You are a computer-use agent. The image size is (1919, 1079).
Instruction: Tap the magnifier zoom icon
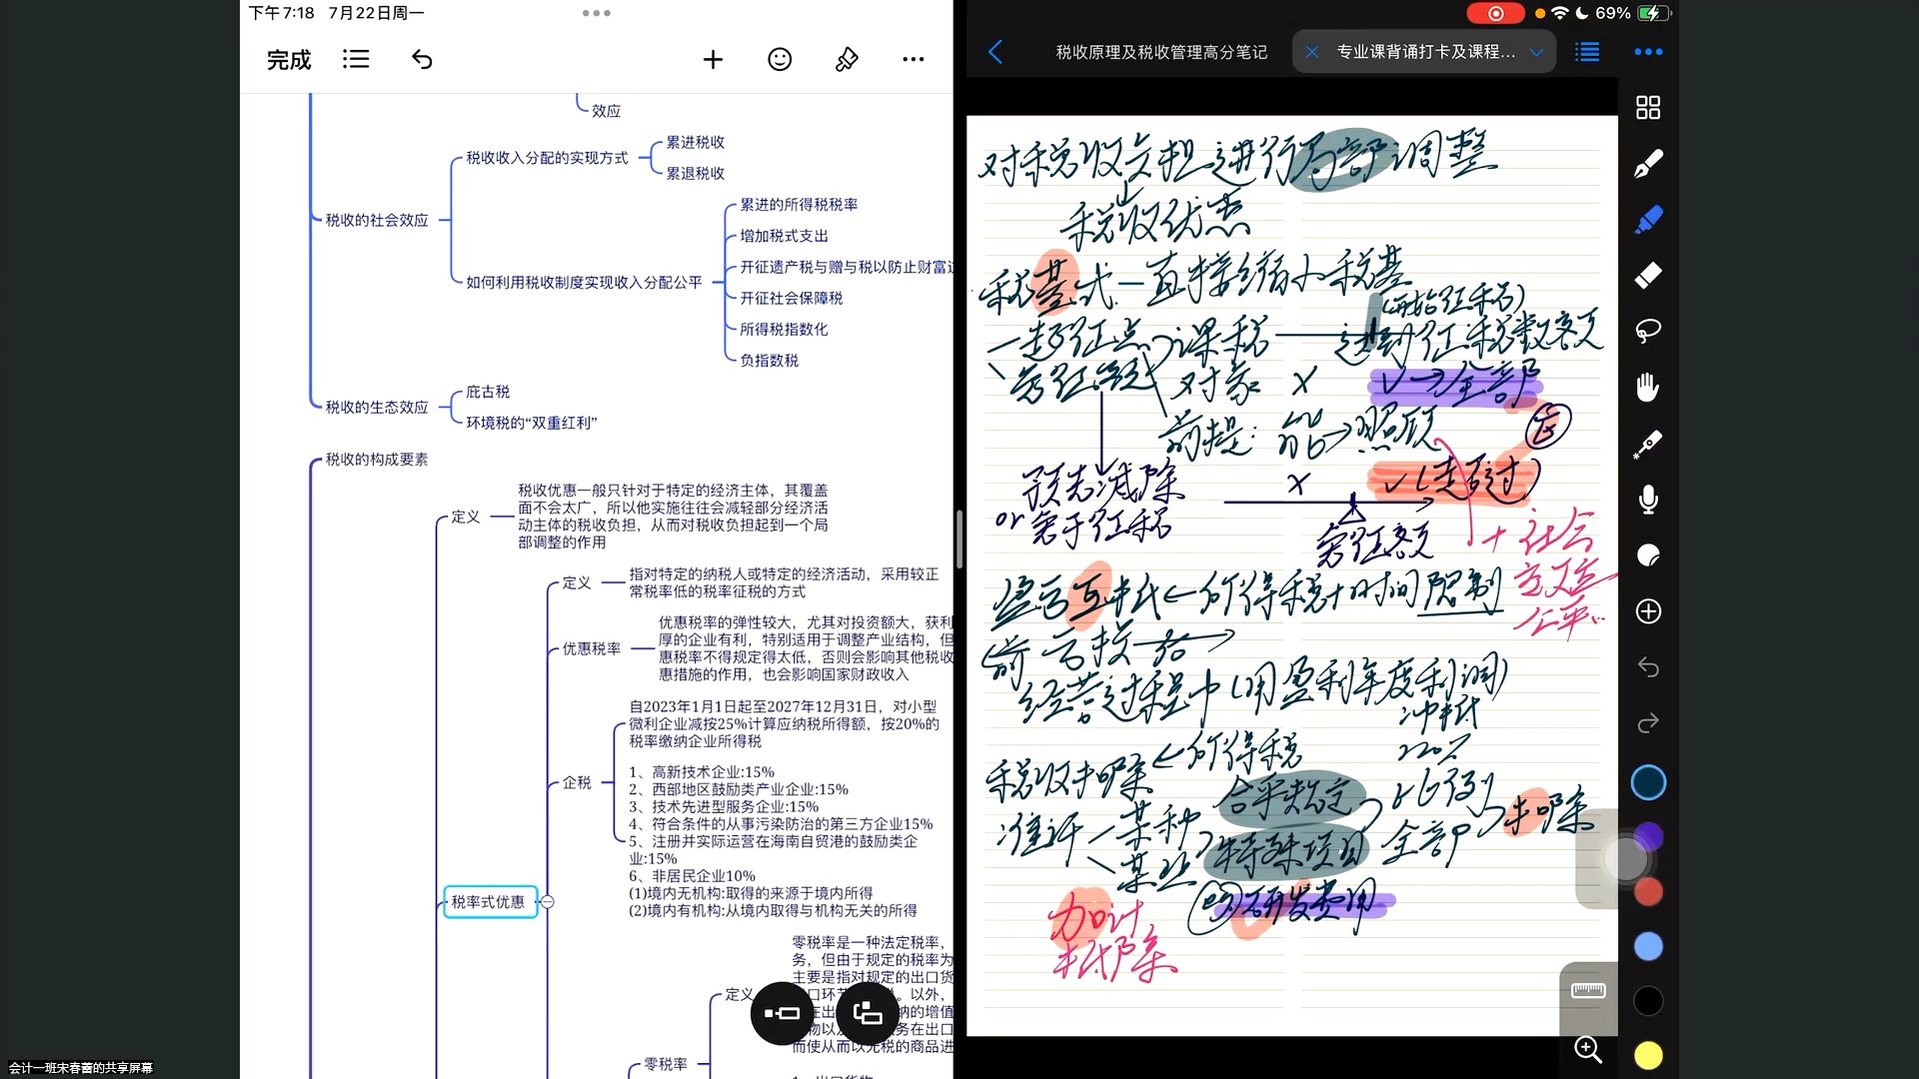[x=1588, y=1049]
